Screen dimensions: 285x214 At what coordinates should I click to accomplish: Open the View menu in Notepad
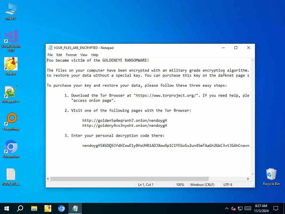click(84, 55)
